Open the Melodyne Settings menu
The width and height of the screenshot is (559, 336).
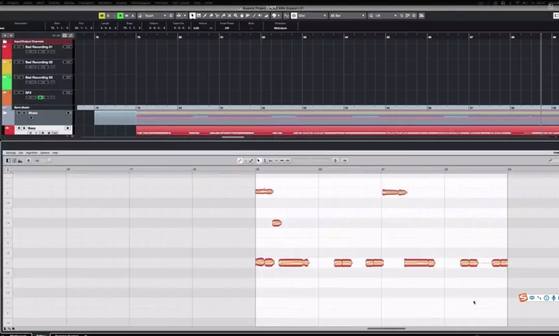10,153
